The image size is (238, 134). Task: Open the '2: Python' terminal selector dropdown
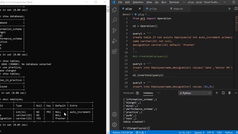tap(195, 93)
